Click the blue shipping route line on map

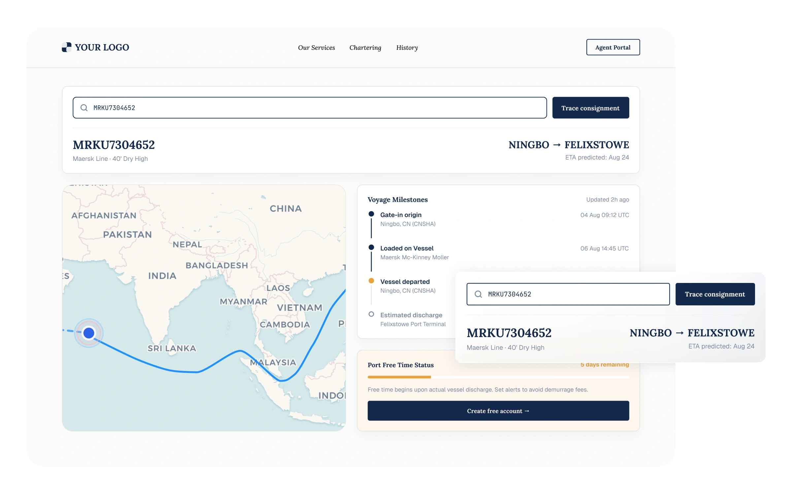198,372
